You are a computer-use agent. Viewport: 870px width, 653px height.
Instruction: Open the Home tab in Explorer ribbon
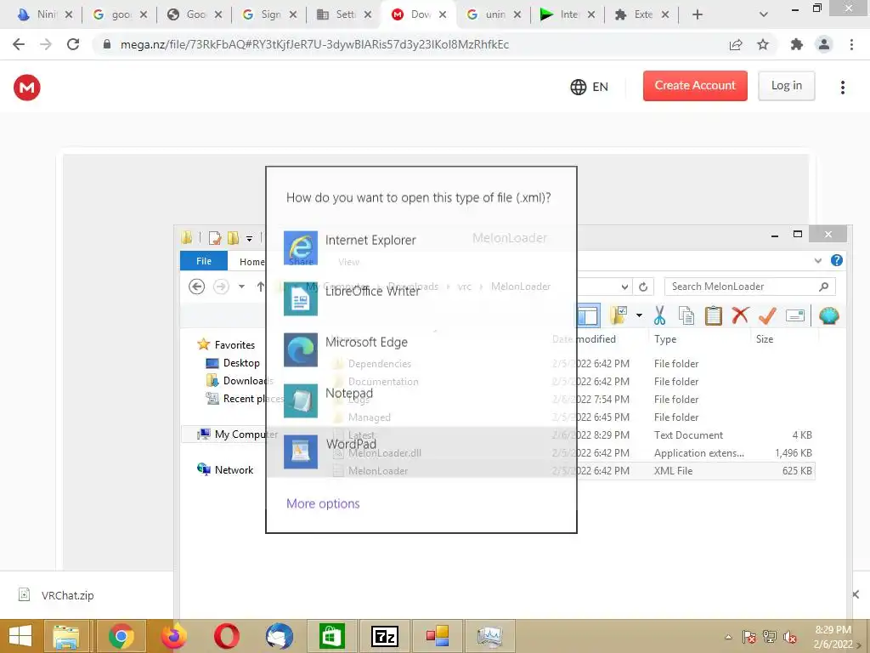pos(251,262)
